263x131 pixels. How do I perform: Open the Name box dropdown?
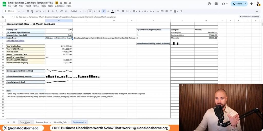coord(12,17)
